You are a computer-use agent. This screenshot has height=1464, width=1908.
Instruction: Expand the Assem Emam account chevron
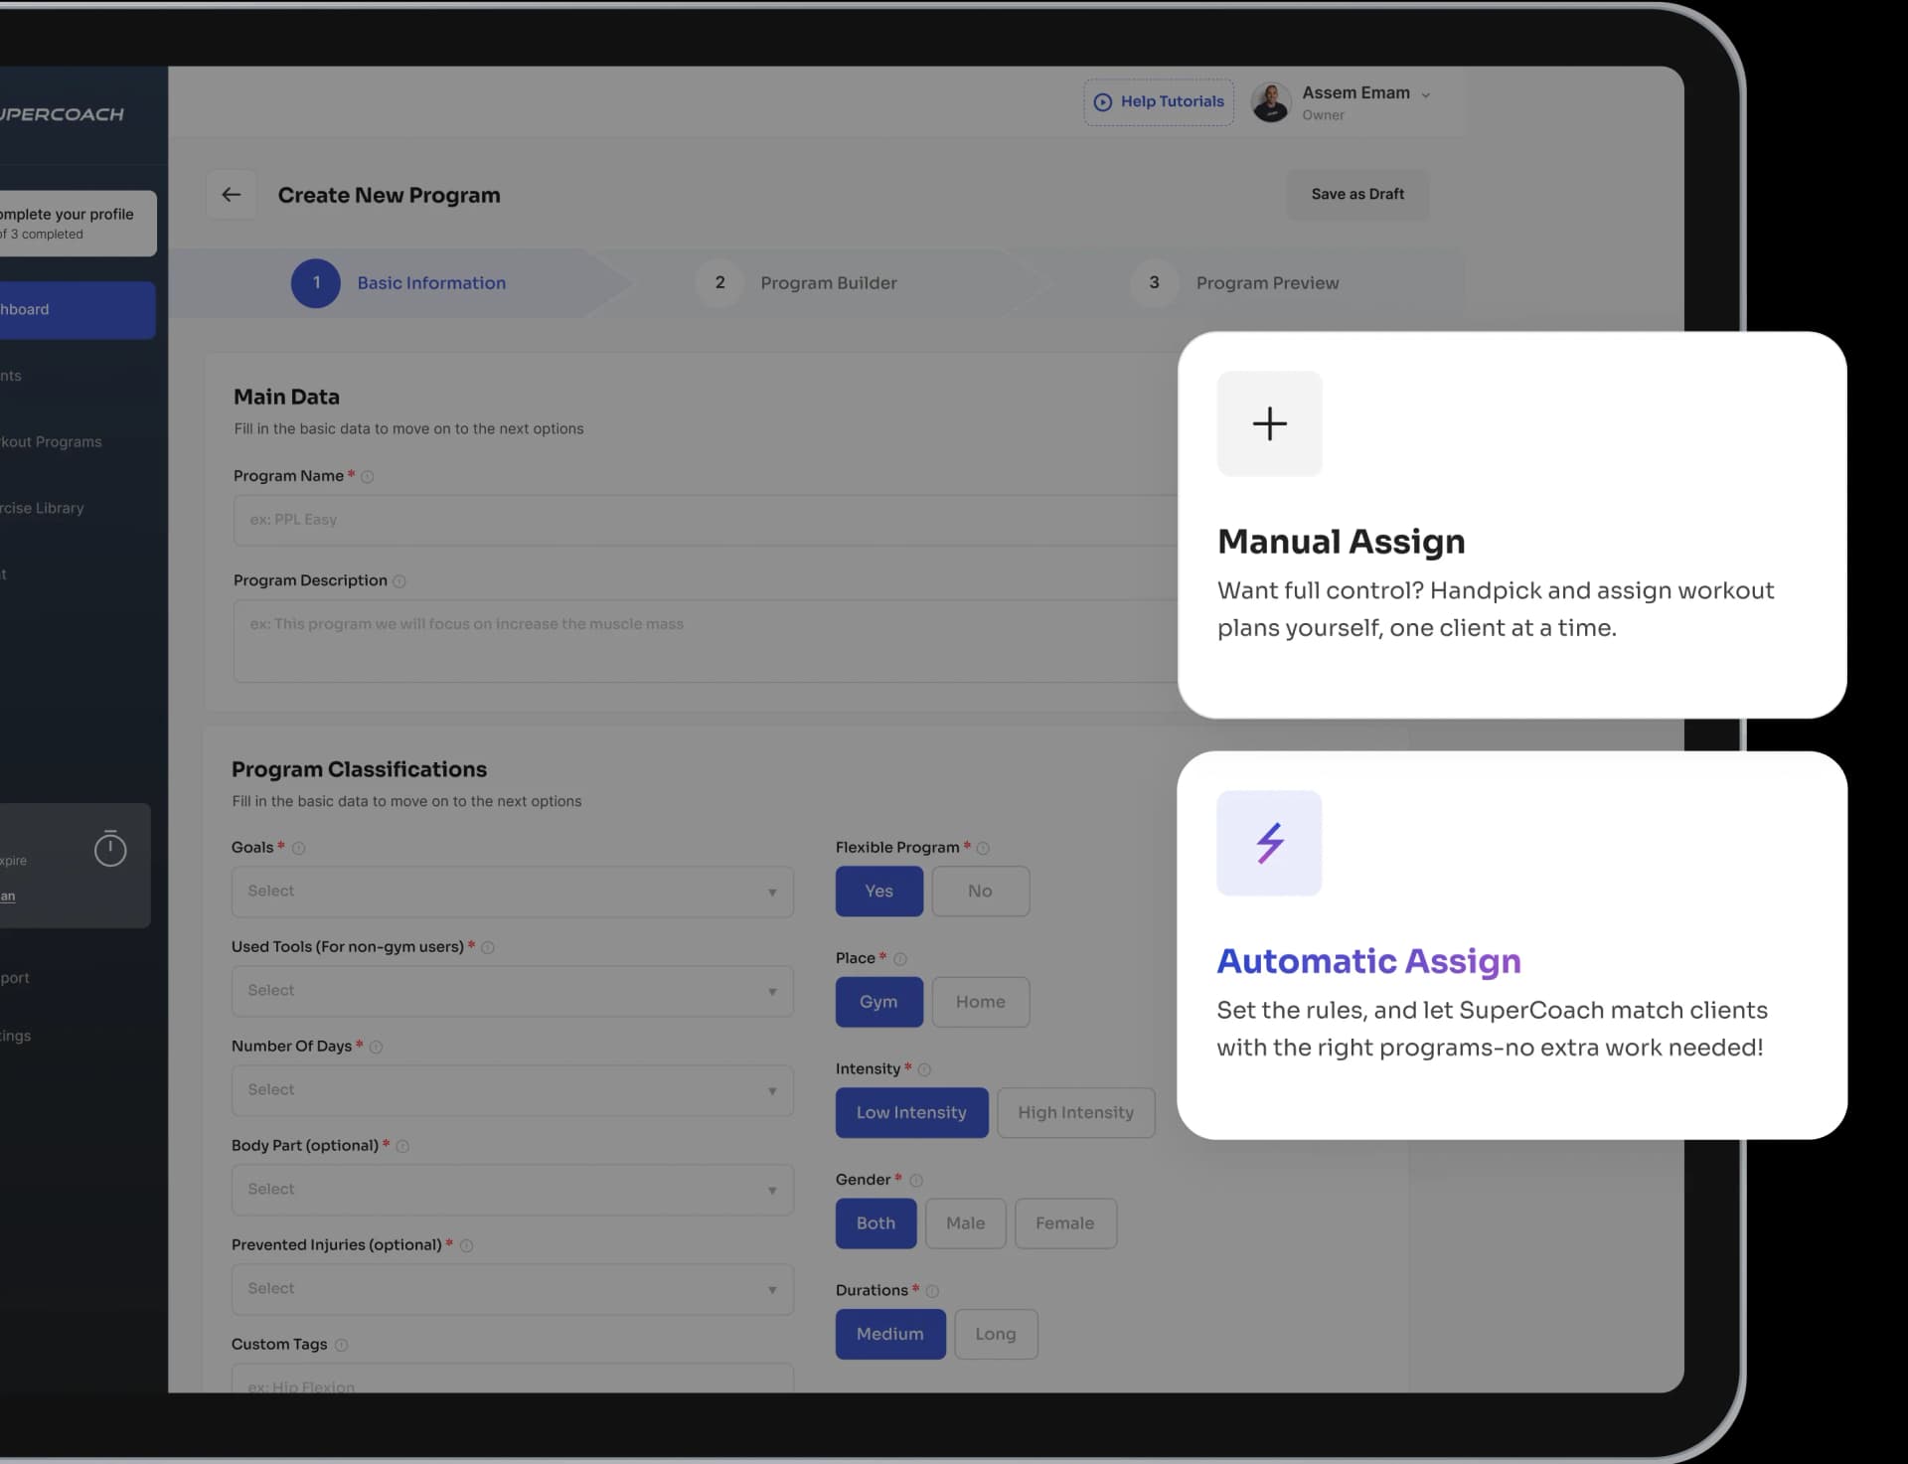click(1426, 95)
